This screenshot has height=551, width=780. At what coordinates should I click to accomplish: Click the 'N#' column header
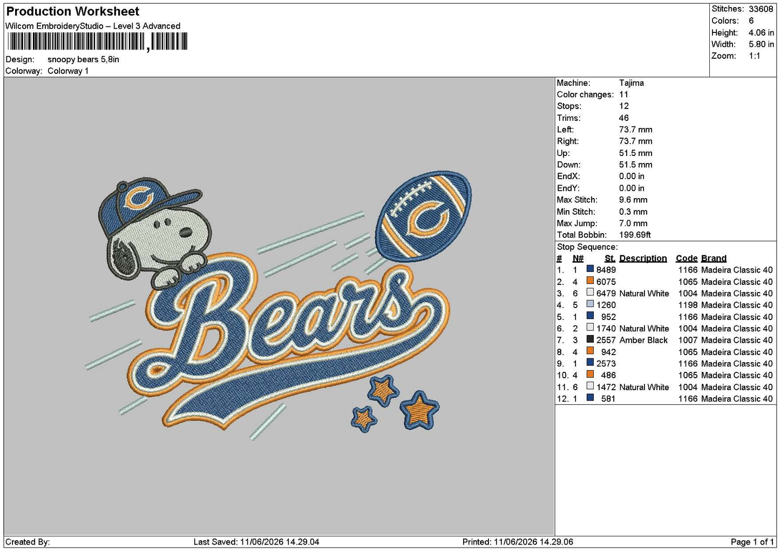pos(578,259)
